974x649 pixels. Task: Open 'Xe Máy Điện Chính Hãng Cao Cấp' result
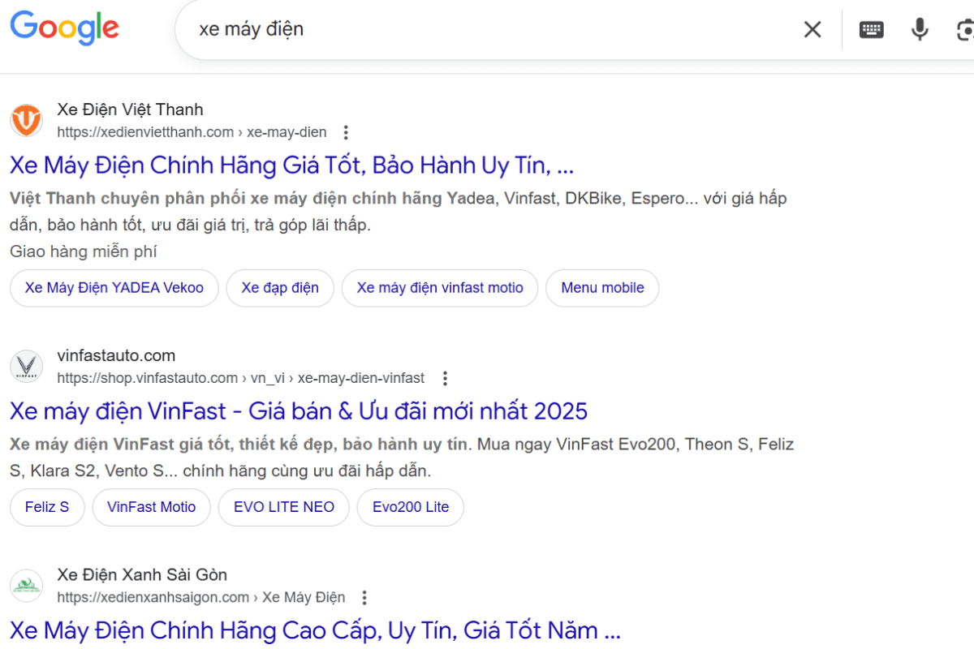(x=315, y=630)
